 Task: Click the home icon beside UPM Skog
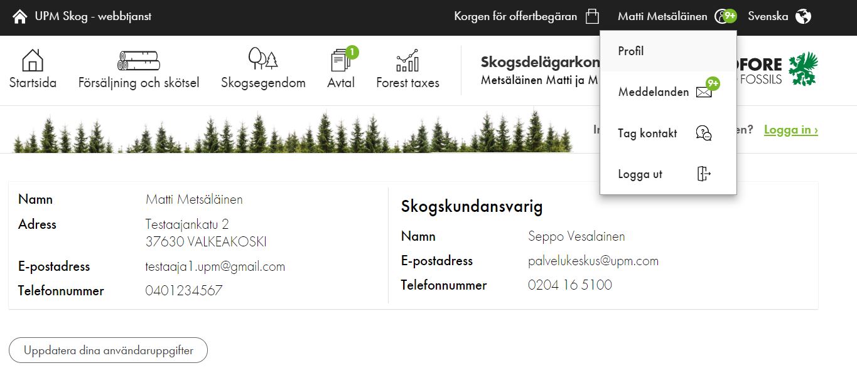click(x=20, y=17)
